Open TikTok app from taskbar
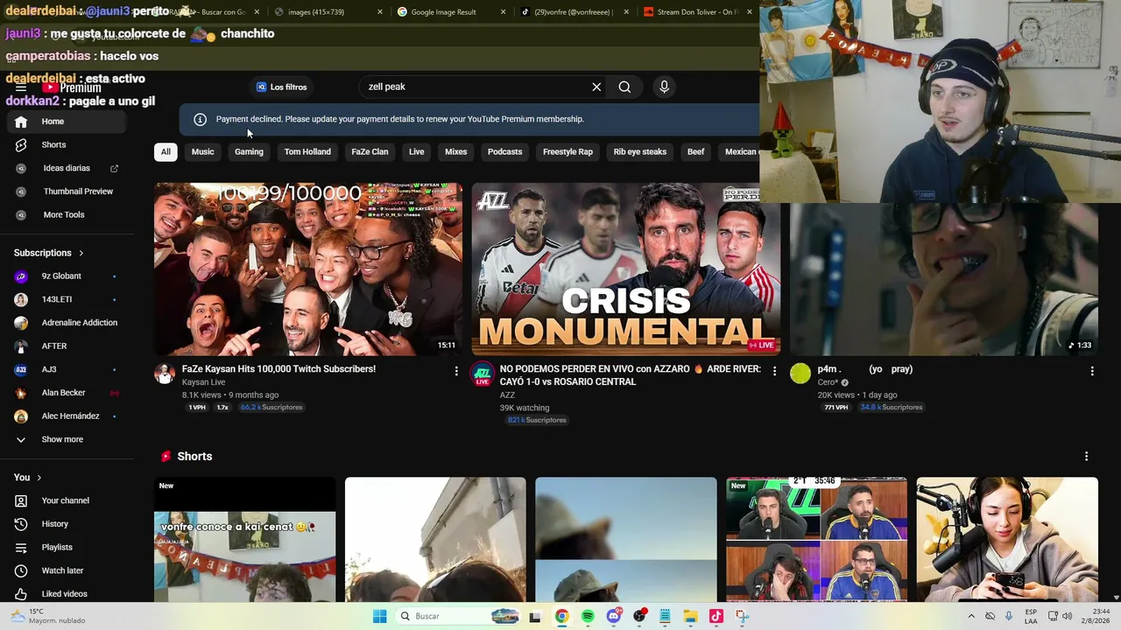The width and height of the screenshot is (1121, 630). [716, 616]
